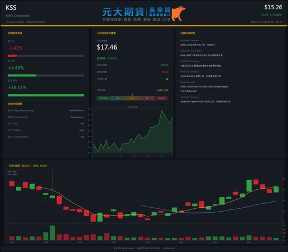Open the Torrid and Kohl's news headline
The height and width of the screenshot is (252, 288).
[200, 76]
